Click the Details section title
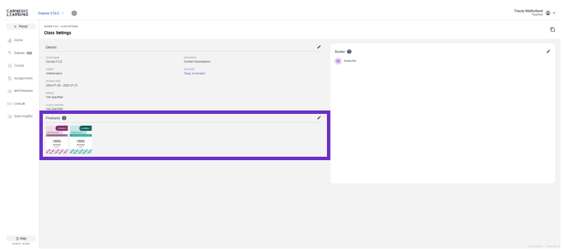The height and width of the screenshot is (252, 564). (x=51, y=47)
